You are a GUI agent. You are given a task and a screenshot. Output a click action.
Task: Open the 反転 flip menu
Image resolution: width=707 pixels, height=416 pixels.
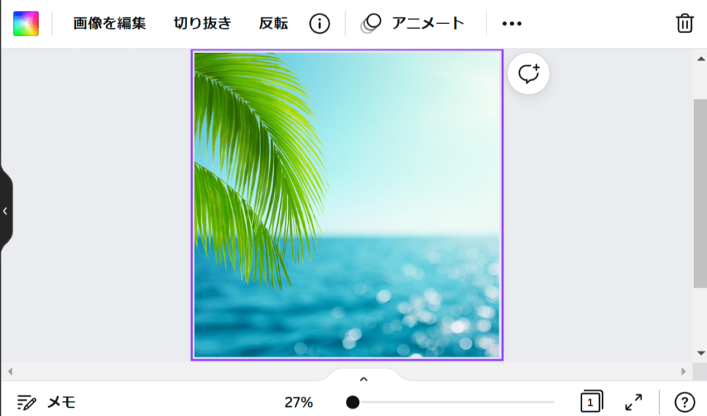[273, 23]
